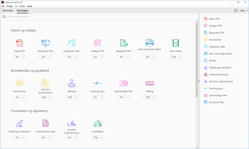Select the Kombiner filer tool icon
249x149 pixels.
pos(46,43)
